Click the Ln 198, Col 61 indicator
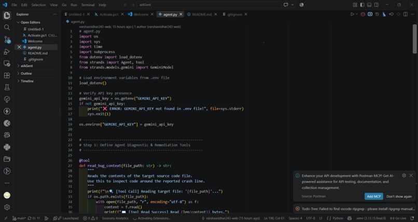The image size is (418, 222). [274, 218]
